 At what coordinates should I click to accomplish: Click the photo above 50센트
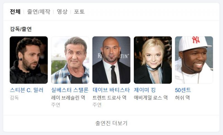point(194,60)
